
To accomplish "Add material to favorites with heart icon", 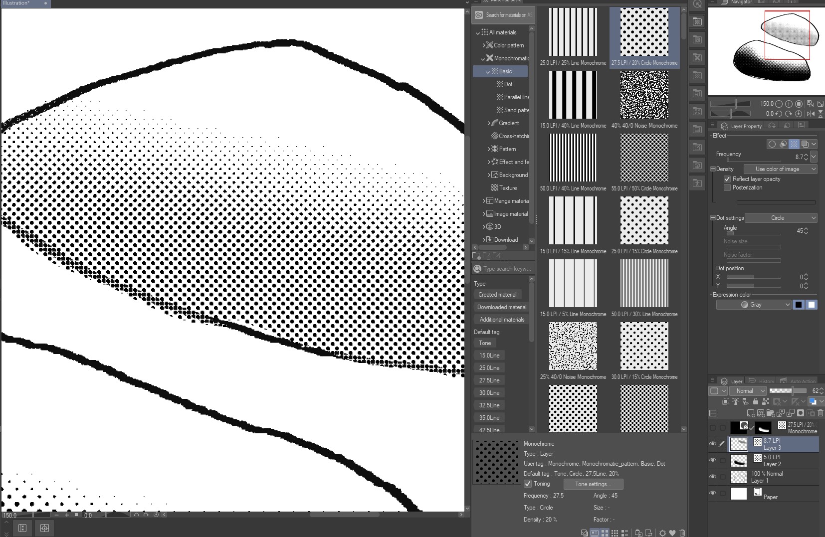I will (672, 533).
